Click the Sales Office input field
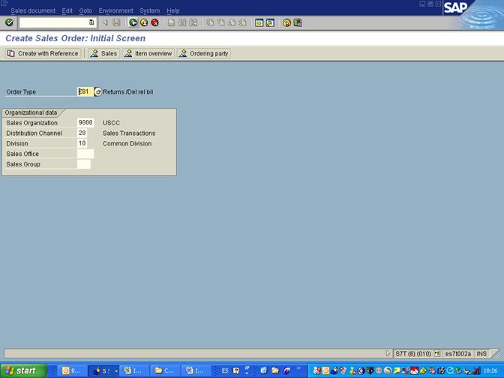504x378 pixels. click(85, 154)
